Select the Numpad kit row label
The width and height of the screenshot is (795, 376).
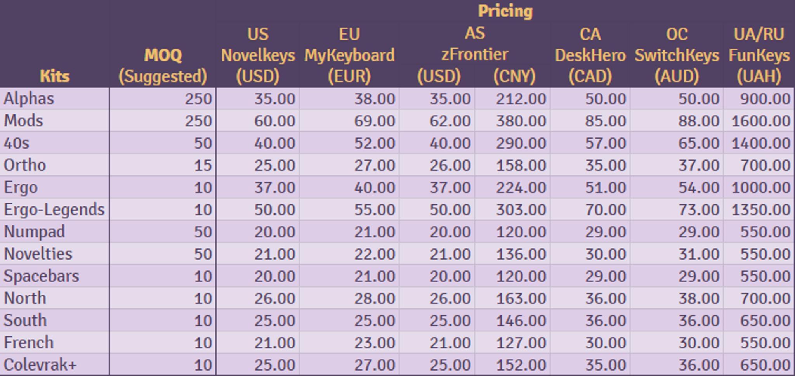[x=34, y=232]
